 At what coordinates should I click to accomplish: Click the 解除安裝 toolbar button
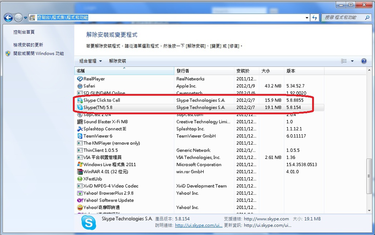118,61
